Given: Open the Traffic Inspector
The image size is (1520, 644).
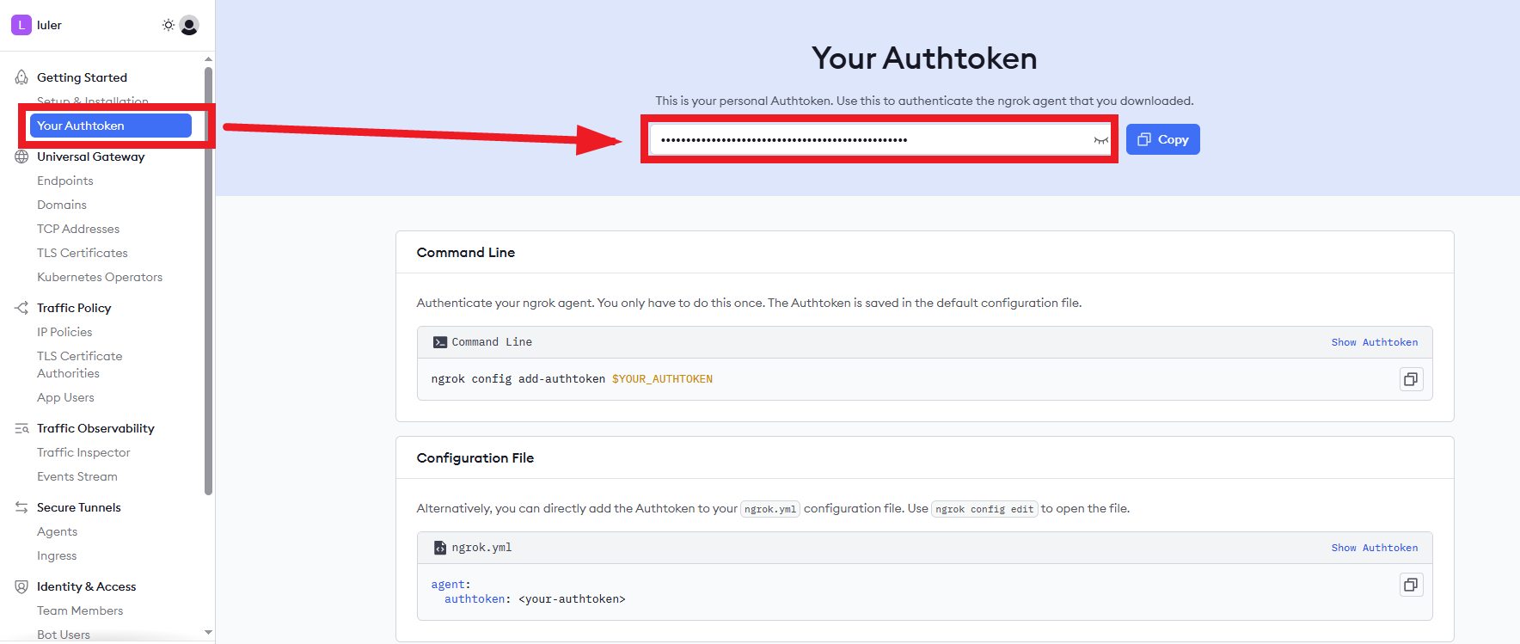Looking at the screenshot, I should (x=83, y=452).
